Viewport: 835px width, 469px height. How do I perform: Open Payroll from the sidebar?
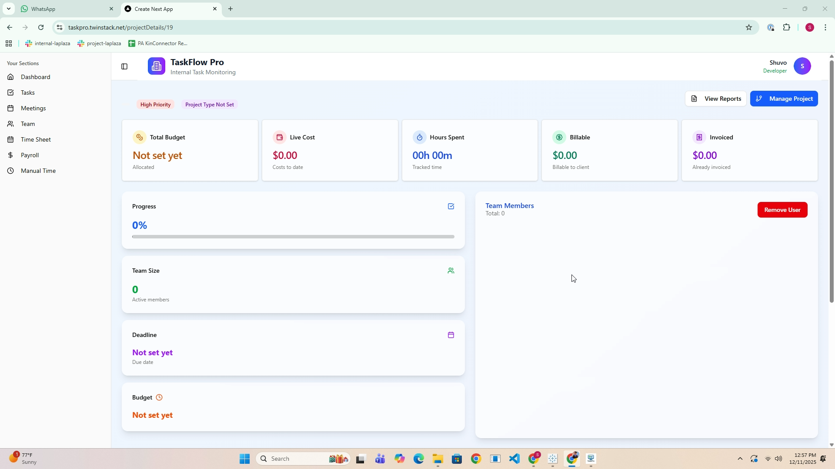click(30, 155)
